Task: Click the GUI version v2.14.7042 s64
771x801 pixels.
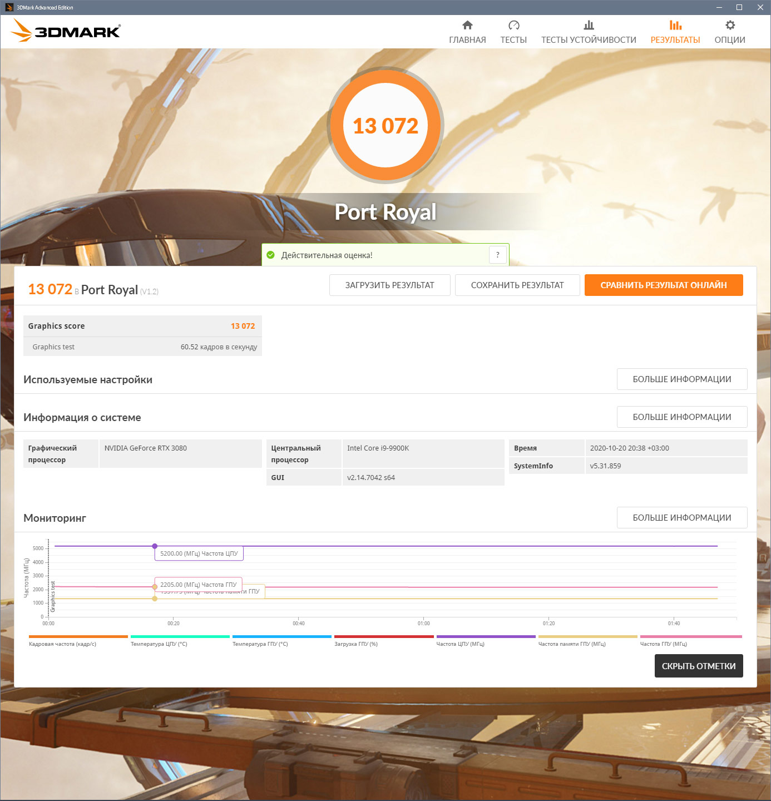Action: [x=371, y=477]
